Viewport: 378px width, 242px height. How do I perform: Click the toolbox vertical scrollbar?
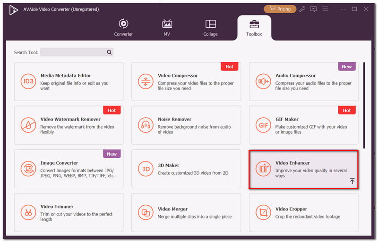364,105
